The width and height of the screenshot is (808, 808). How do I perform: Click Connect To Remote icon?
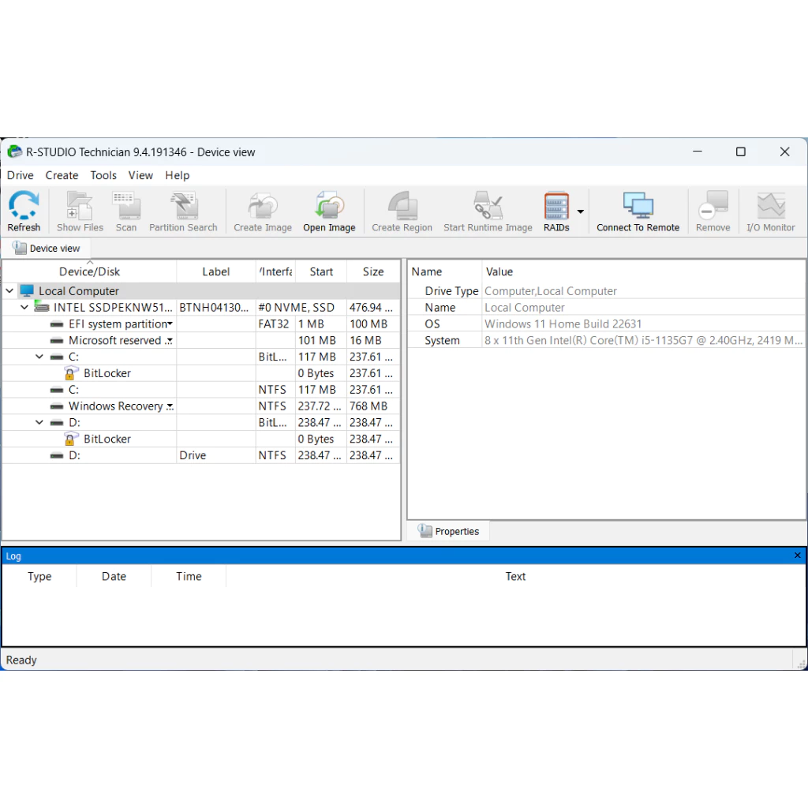638,211
